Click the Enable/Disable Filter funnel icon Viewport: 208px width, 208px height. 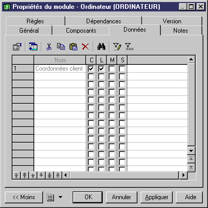point(129,47)
